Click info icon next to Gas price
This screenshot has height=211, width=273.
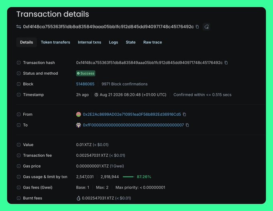18,166
